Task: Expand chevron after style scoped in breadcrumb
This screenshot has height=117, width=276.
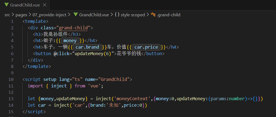Action: pos(147,15)
